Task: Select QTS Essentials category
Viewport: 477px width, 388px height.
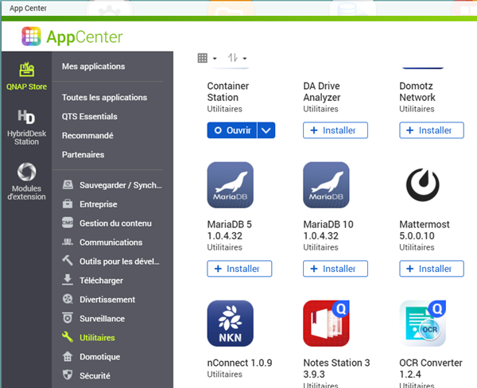Action: [x=89, y=117]
